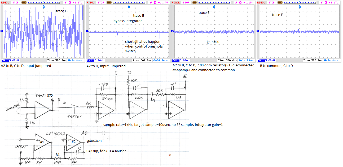
Task: Select the 'gain=420' annotation
Action: click(94, 141)
